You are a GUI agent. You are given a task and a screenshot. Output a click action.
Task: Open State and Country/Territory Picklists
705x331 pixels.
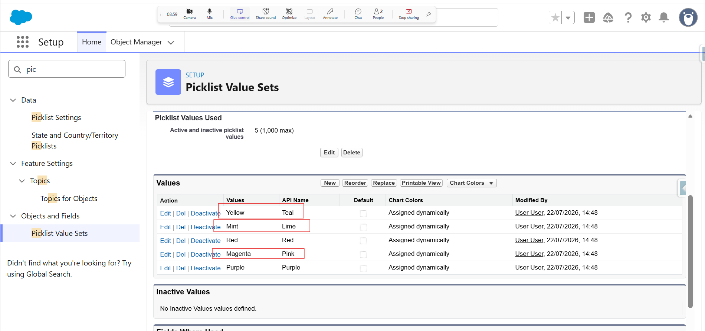click(75, 140)
